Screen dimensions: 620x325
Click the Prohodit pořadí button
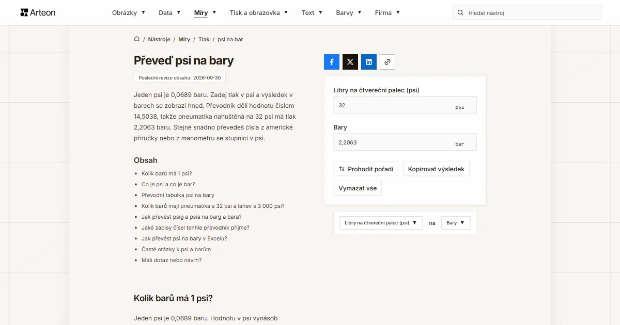click(x=366, y=169)
